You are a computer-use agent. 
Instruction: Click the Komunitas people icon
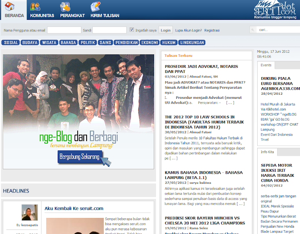tap(35, 6)
